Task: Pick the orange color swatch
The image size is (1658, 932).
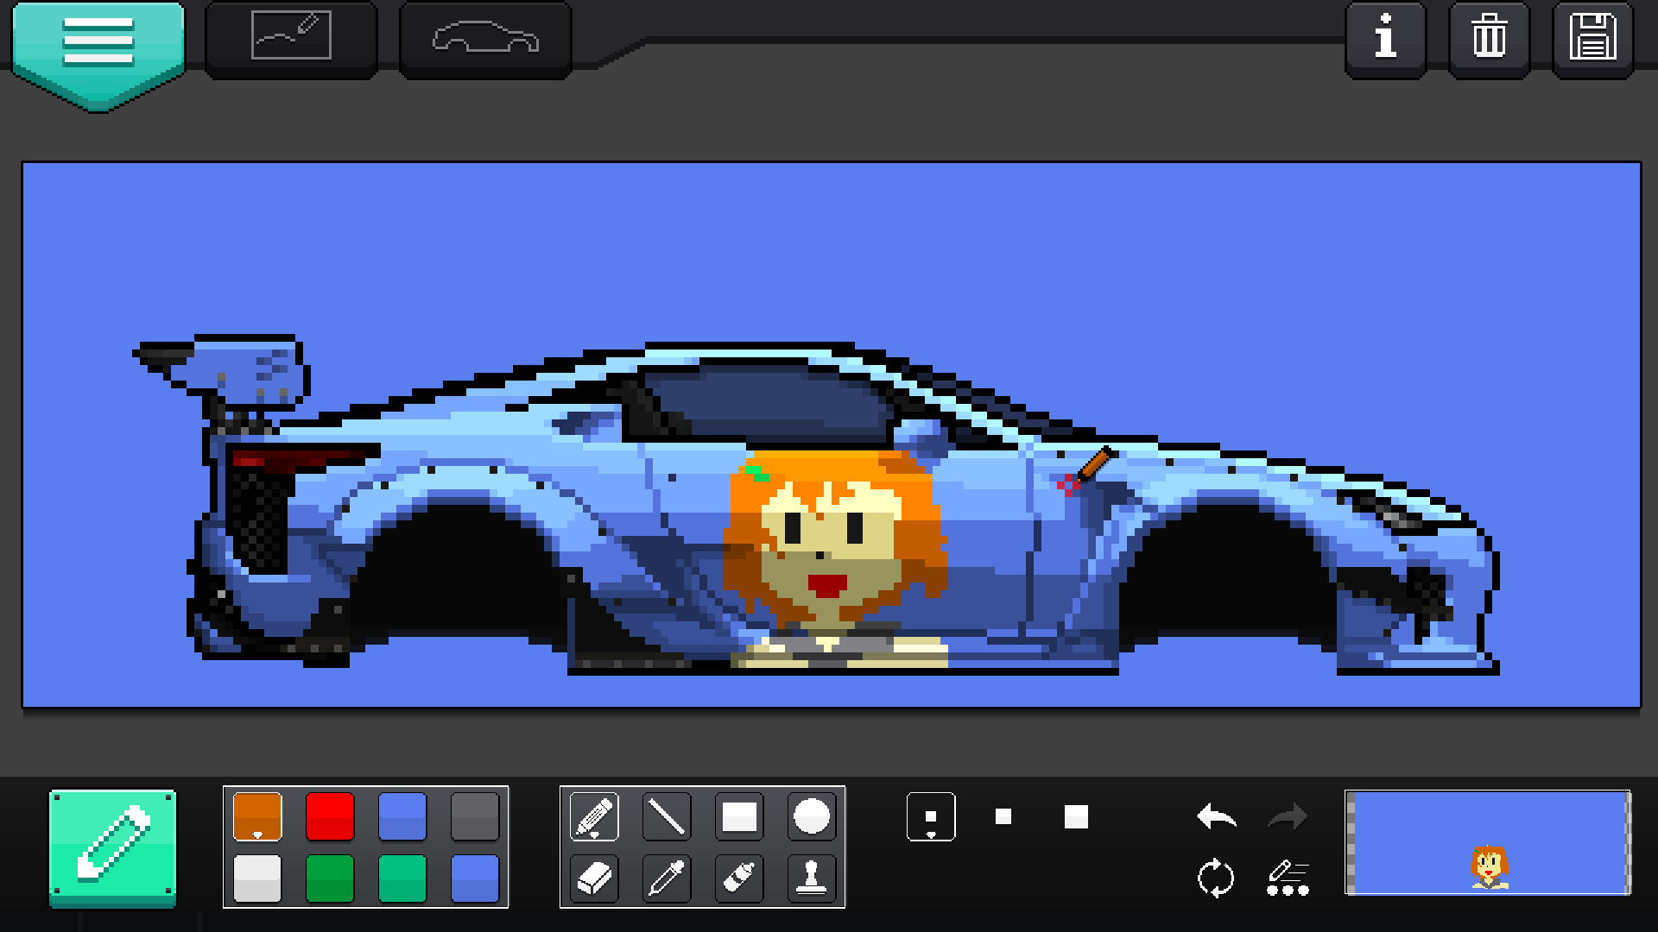Action: coord(257,816)
